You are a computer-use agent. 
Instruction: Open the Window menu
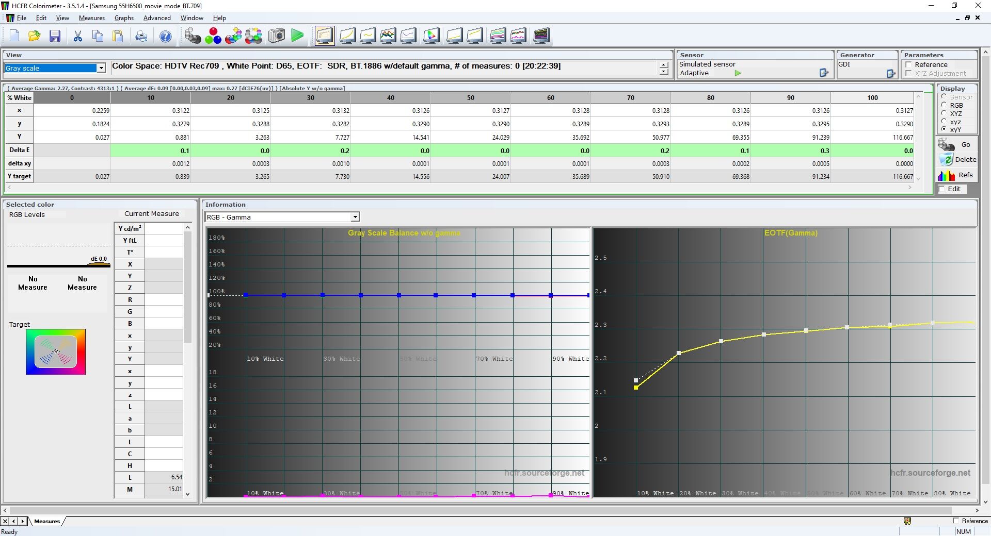tap(191, 18)
